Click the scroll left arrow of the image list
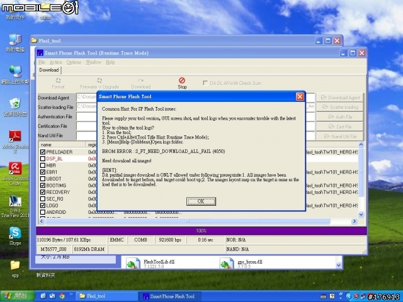 tap(42, 221)
